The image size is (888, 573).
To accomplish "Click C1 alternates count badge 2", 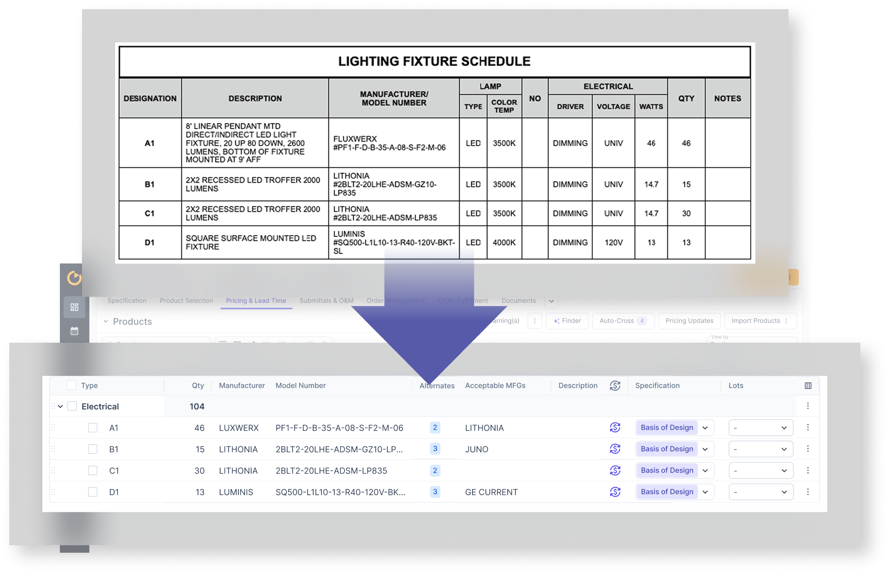I will 435,470.
